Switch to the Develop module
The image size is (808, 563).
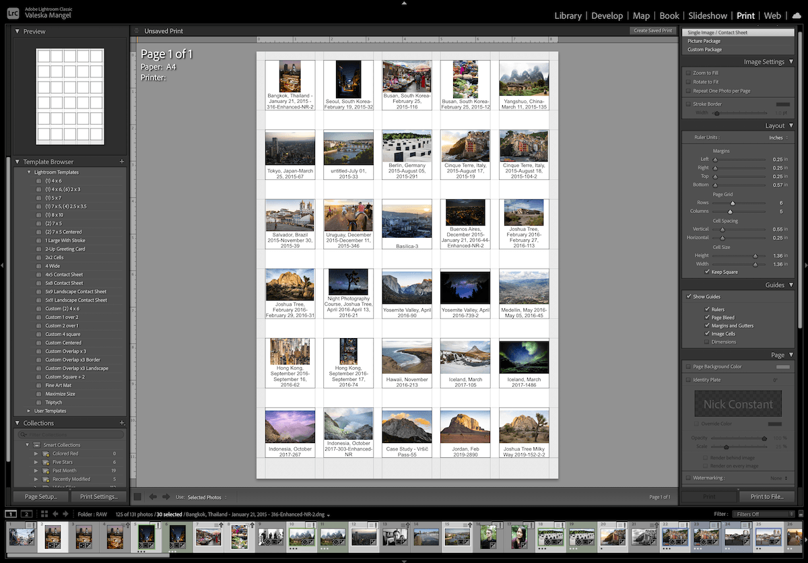tap(607, 15)
